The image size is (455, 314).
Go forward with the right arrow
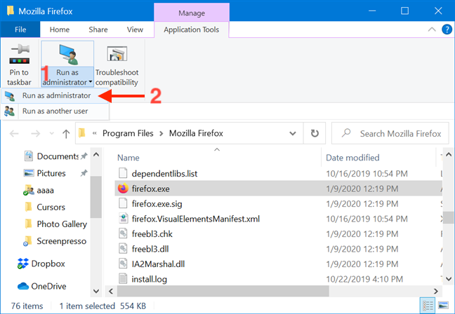[35, 134]
